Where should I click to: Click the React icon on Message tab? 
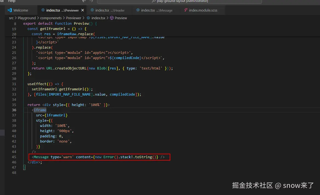click(138, 10)
